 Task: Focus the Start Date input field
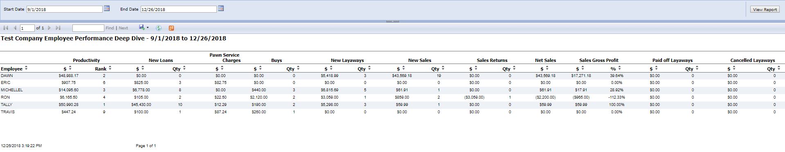(x=64, y=9)
